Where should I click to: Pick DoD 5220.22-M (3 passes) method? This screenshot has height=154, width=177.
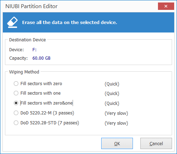click(x=16, y=113)
